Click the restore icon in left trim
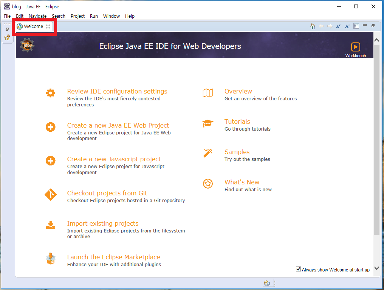 point(7,29)
